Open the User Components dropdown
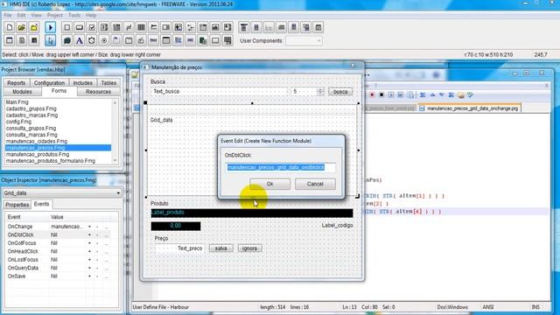The width and height of the screenshot is (560, 315). (318, 41)
